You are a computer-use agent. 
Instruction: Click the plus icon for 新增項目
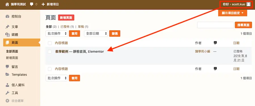click(43, 5)
